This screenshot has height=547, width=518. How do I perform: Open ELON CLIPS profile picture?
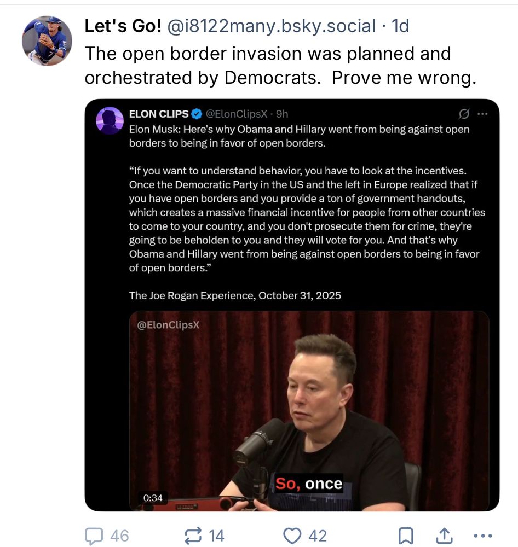110,121
